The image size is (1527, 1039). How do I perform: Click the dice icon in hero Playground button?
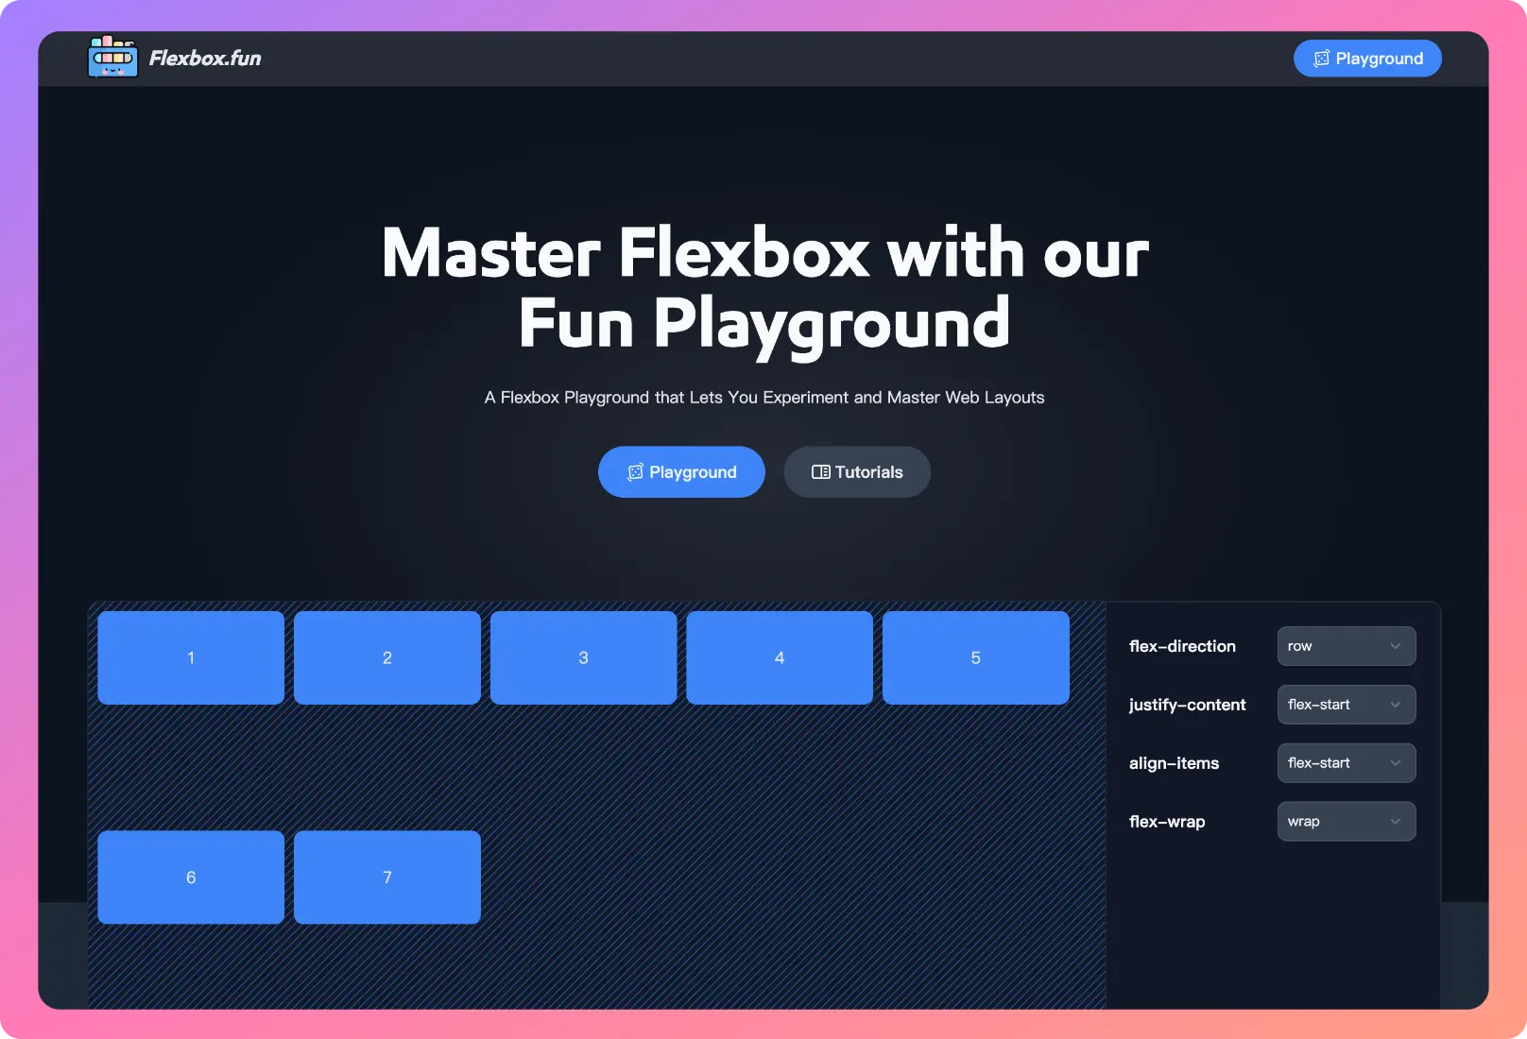pyautogui.click(x=635, y=472)
